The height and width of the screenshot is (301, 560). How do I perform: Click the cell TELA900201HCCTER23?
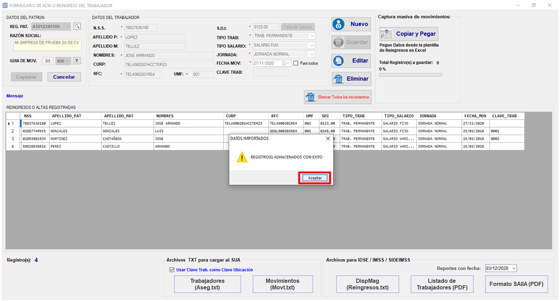pos(246,123)
